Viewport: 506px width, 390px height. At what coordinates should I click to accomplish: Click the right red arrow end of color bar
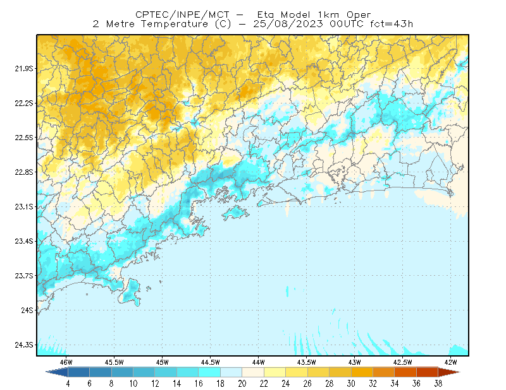coord(449,372)
